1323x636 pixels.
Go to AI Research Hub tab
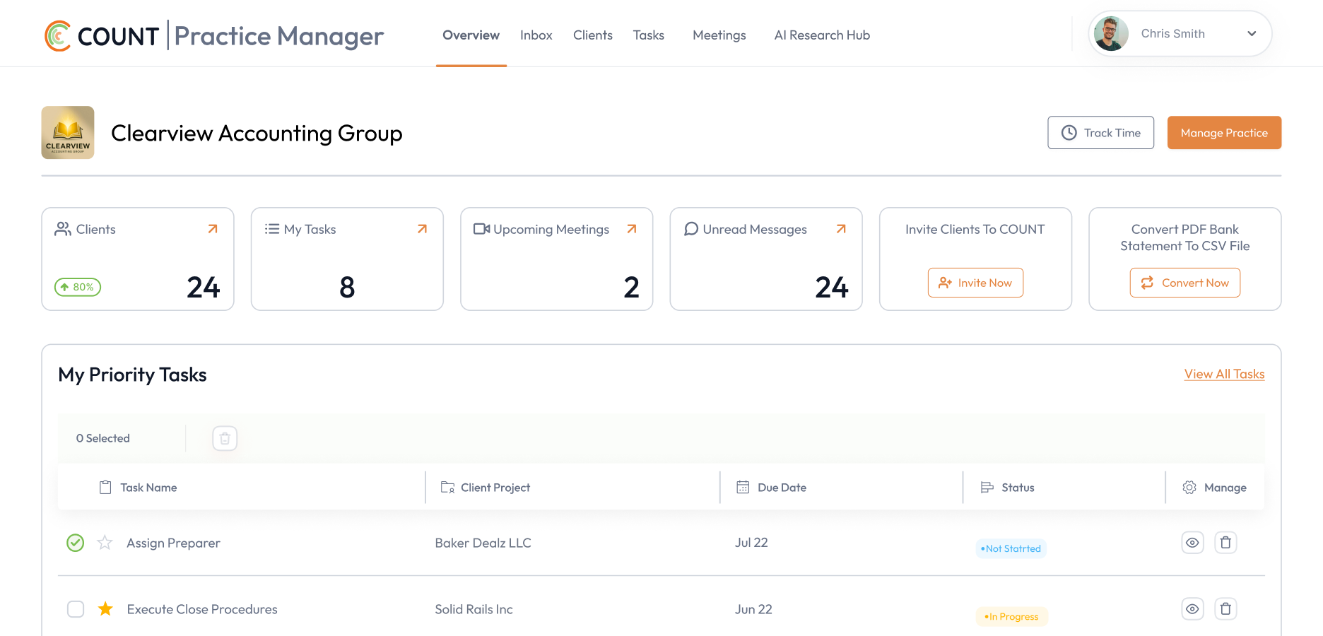pos(822,35)
